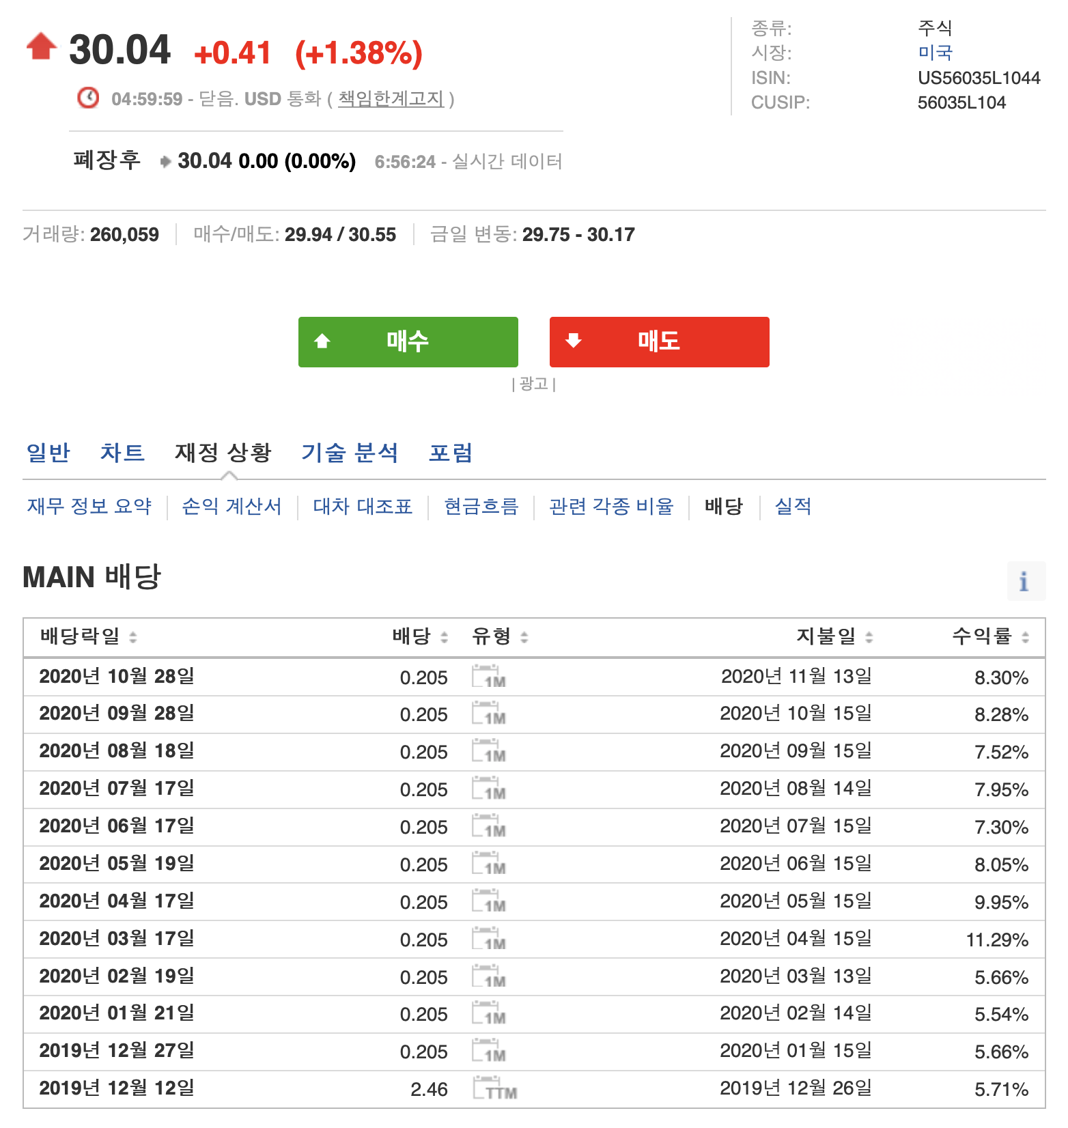Click the 1M type icon for 2020년 05월 19일
This screenshot has width=1068, height=1128.
(x=489, y=864)
